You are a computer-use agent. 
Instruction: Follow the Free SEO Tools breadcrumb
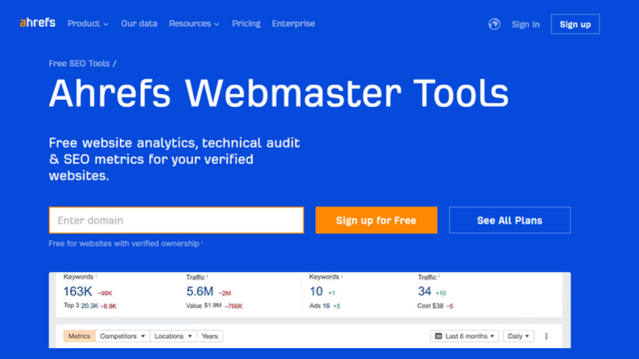pos(79,64)
